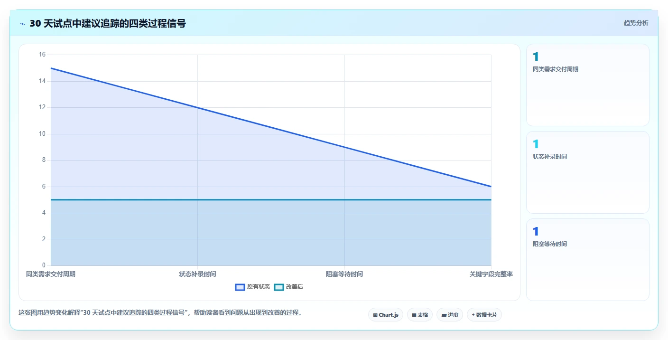668x340 pixels.
Task: Click y-axis value 4
Action: click(x=44, y=213)
